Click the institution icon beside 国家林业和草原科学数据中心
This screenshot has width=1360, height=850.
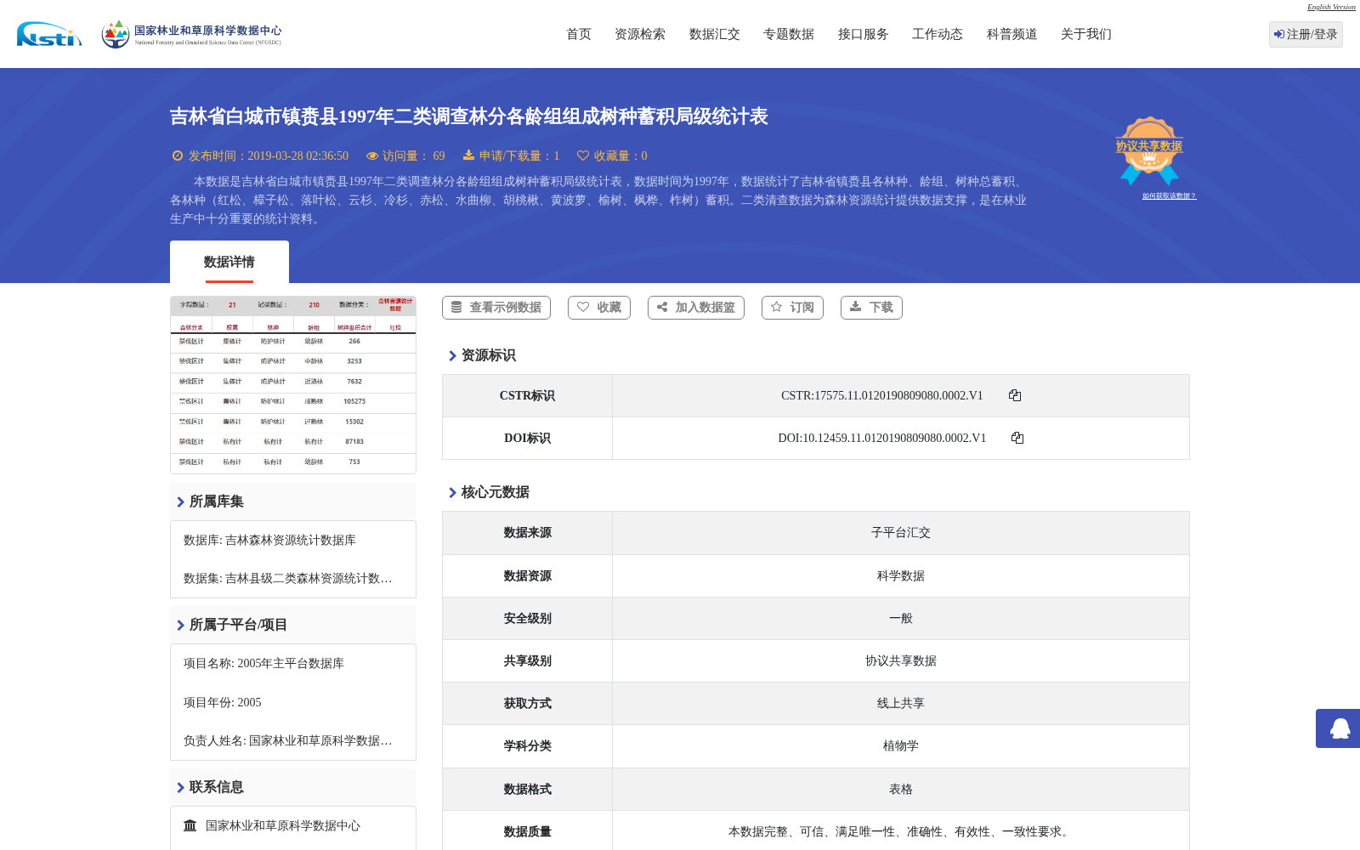pyautogui.click(x=190, y=825)
